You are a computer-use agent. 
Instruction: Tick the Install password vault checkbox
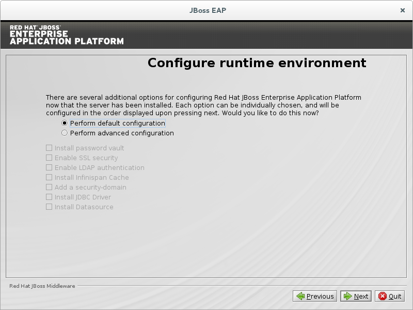click(49, 148)
